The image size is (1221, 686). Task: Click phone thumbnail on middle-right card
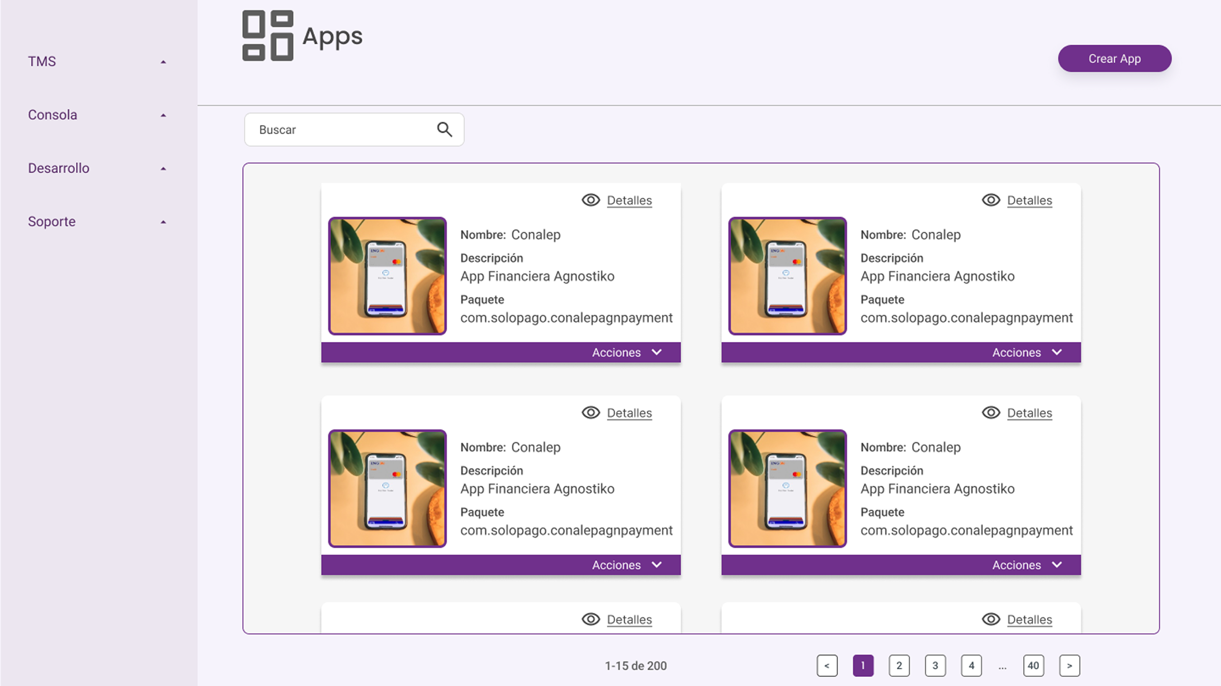coord(788,488)
